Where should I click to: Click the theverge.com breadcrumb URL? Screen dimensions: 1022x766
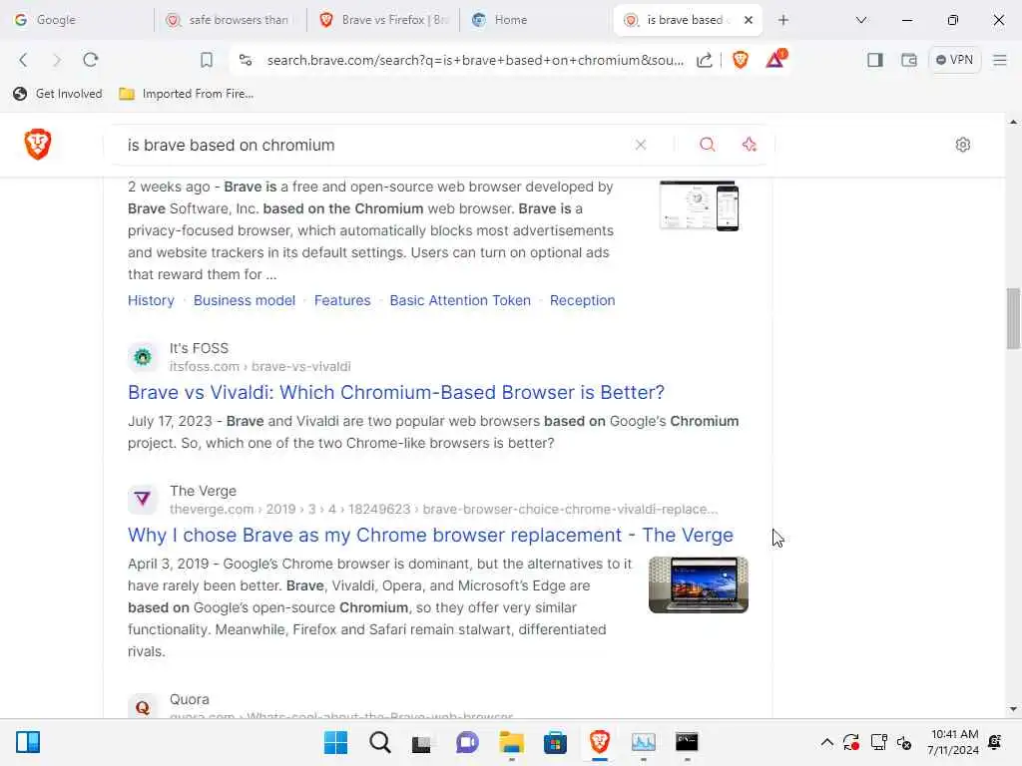(x=443, y=510)
